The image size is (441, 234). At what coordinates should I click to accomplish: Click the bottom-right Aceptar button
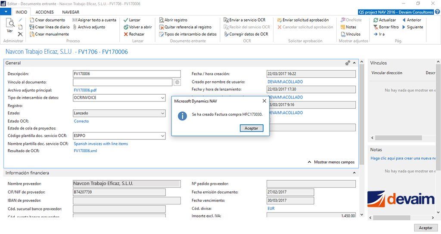pos(425,228)
